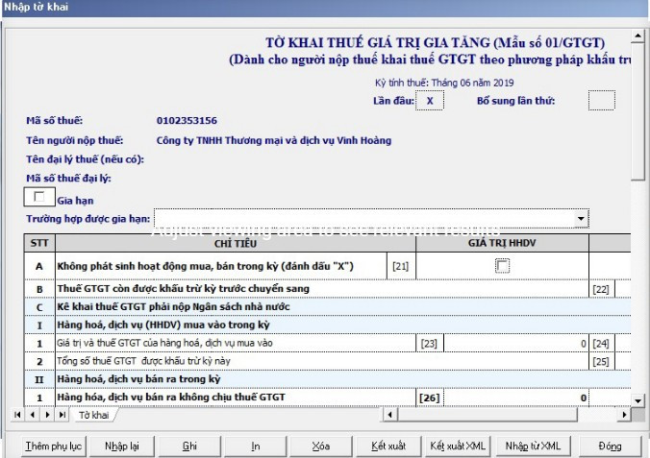
Task: Click In button to print
Action: (x=256, y=446)
